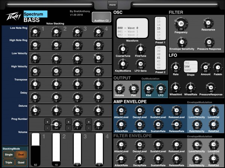Click the Filter Resonance knob

pos(208,23)
